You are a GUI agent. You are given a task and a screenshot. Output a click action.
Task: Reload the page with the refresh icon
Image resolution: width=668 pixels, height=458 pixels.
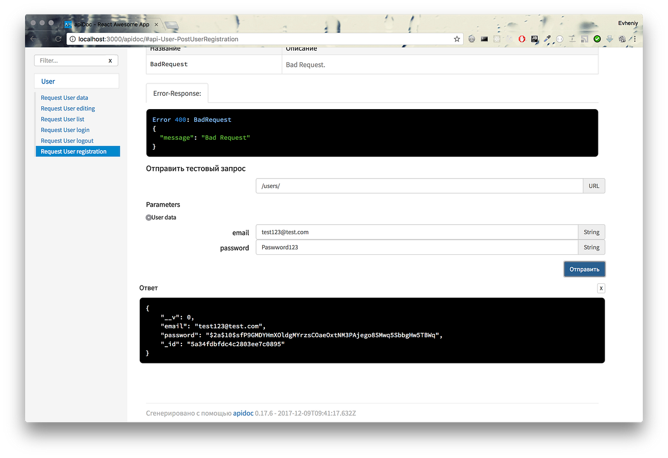pos(57,39)
